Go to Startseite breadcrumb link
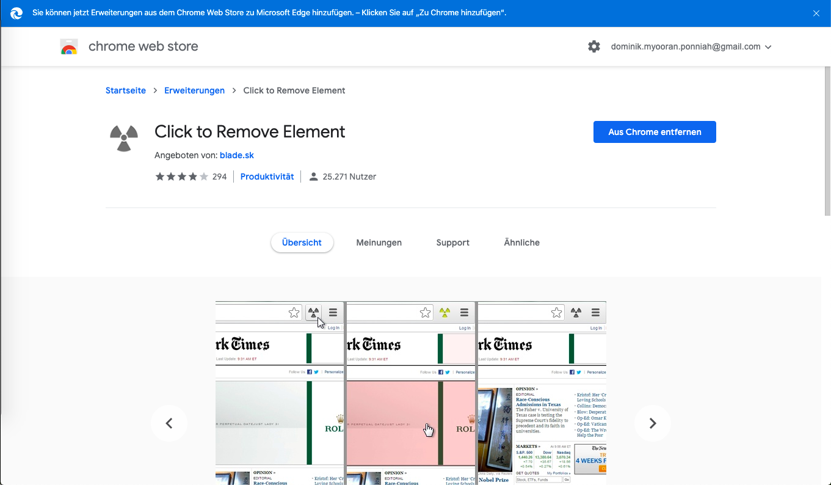 pyautogui.click(x=126, y=90)
